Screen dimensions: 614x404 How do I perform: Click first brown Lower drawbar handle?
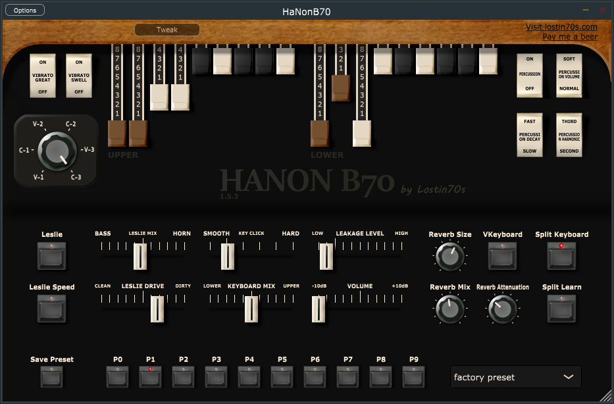[320, 134]
